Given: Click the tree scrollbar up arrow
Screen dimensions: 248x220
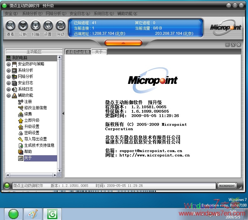Looking at the screenshot, I should pos(60,57).
